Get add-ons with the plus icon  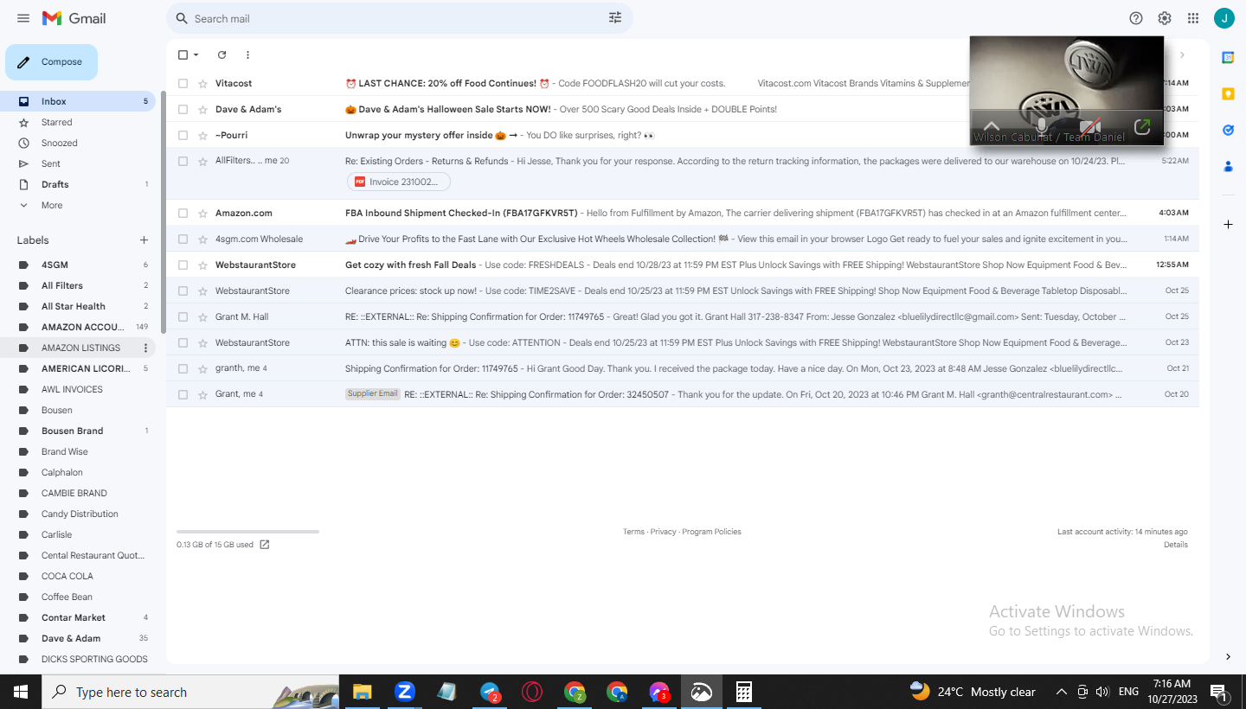tap(1228, 225)
